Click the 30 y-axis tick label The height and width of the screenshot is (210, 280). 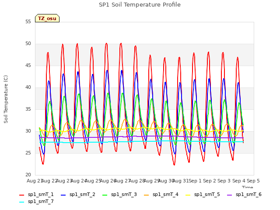tap(28, 131)
